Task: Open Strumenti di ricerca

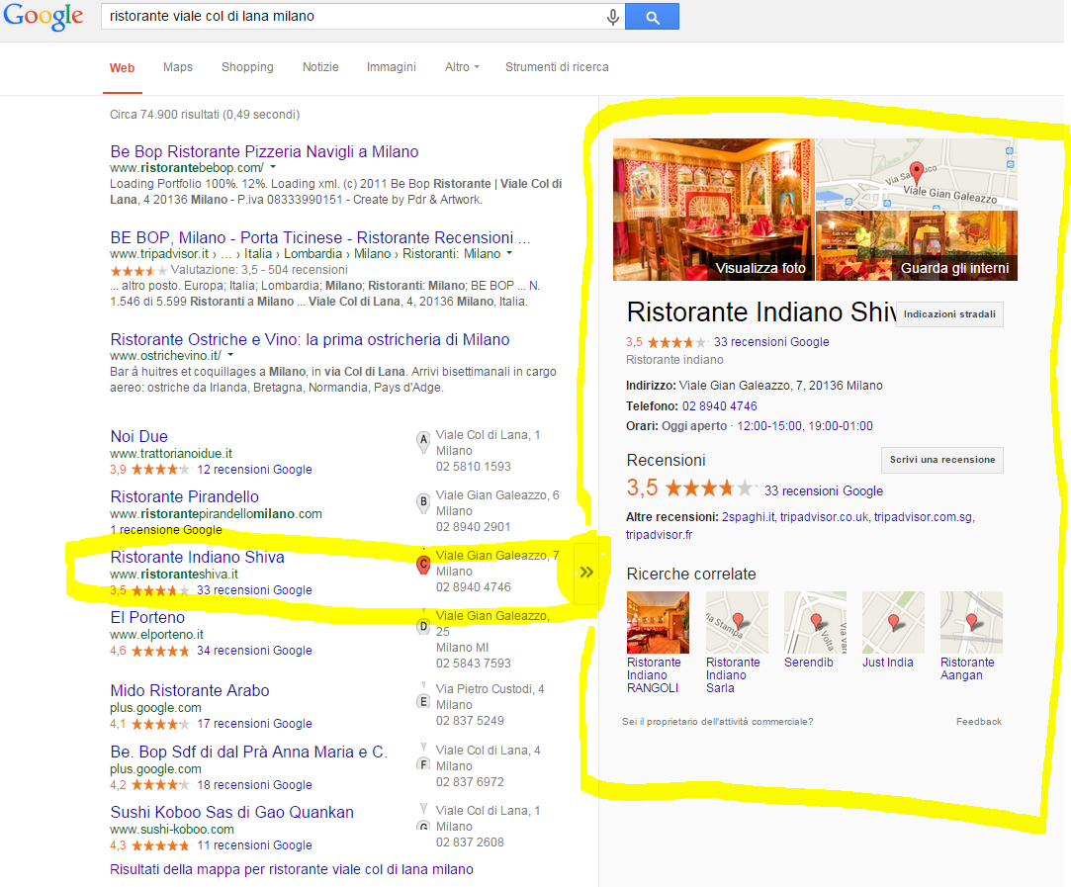Action: click(557, 67)
